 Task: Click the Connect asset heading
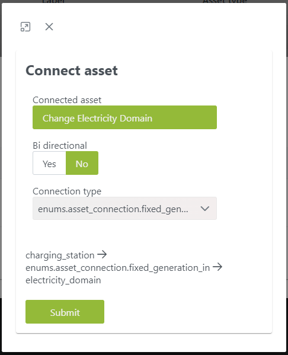pyautogui.click(x=72, y=71)
